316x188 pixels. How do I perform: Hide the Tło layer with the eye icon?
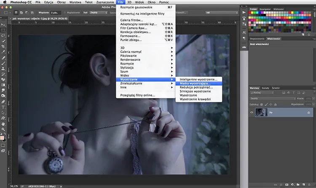click(252, 112)
